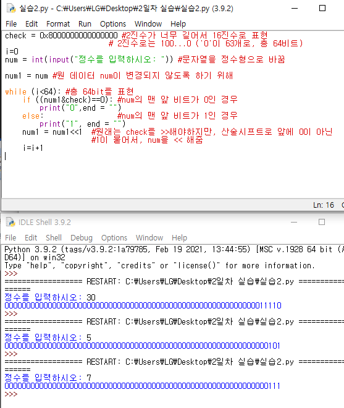Click the input prompt line with value 7

click(48, 378)
